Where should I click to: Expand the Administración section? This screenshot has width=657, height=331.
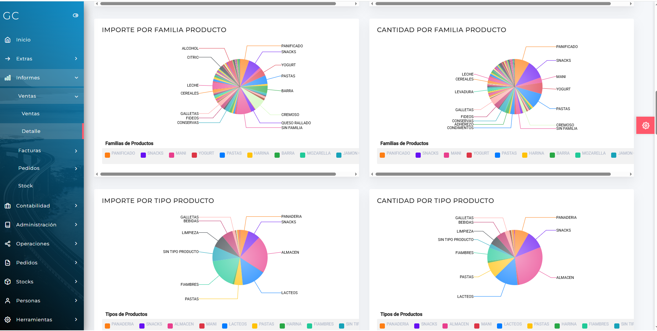point(36,224)
